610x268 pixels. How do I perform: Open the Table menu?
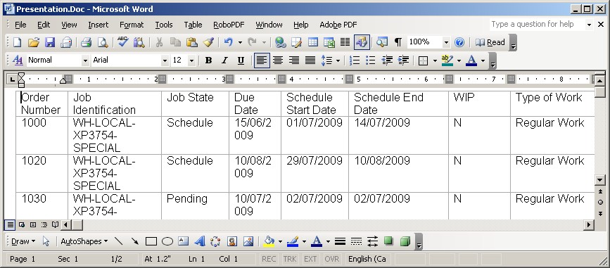(x=193, y=25)
